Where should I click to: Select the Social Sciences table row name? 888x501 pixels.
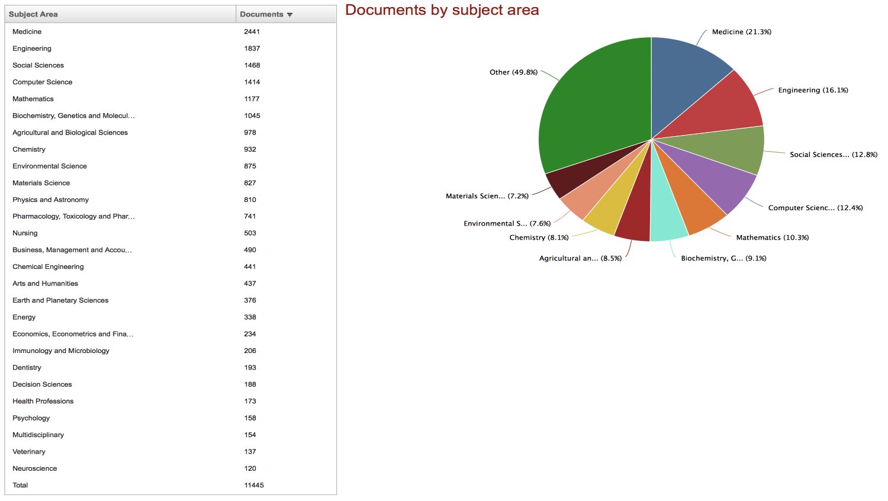38,65
